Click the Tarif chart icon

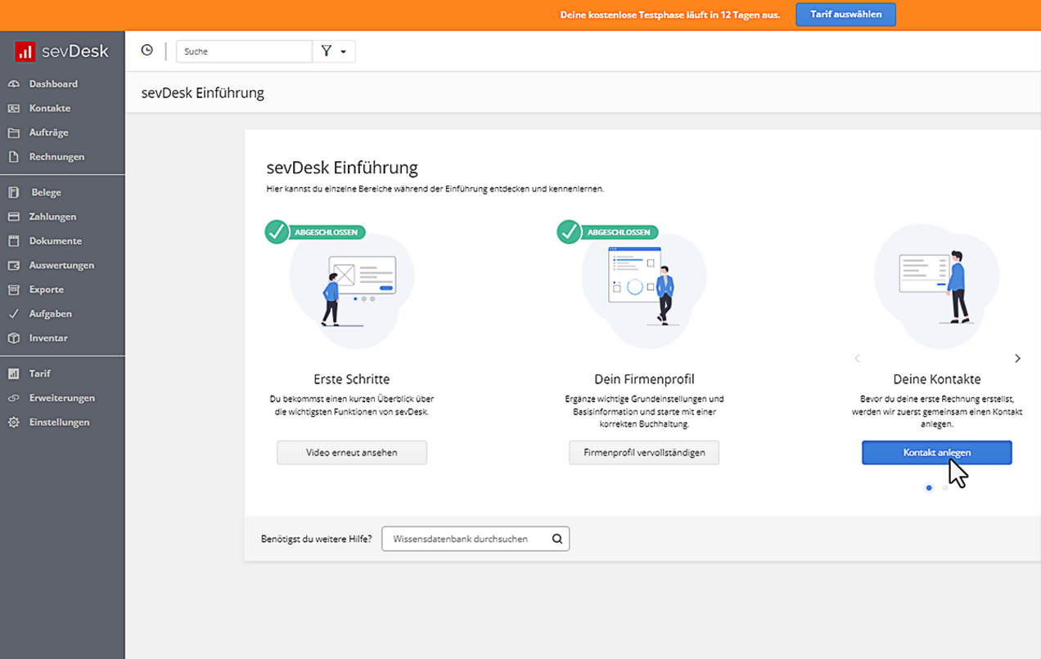pyautogui.click(x=14, y=374)
